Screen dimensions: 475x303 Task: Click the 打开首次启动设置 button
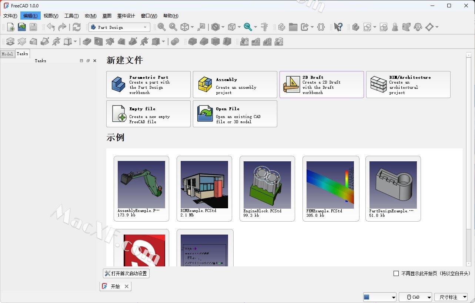pyautogui.click(x=126, y=273)
